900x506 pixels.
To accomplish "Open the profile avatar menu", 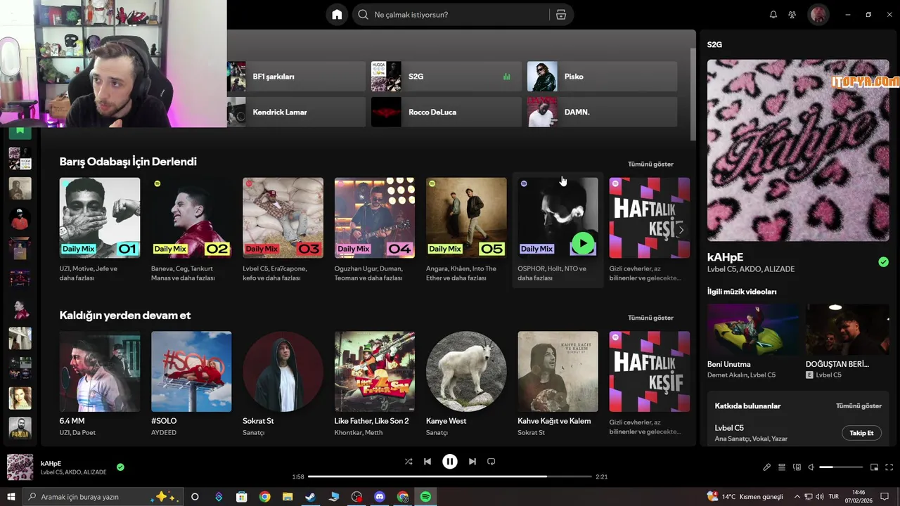I will (x=818, y=15).
